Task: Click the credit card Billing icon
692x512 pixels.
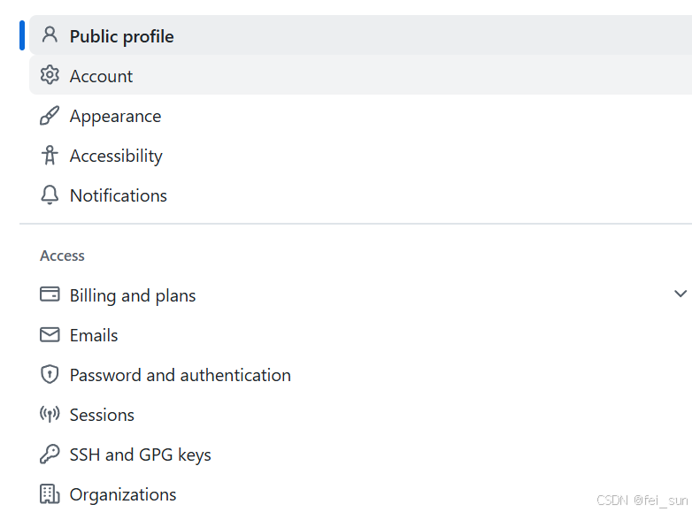Action: pos(50,294)
